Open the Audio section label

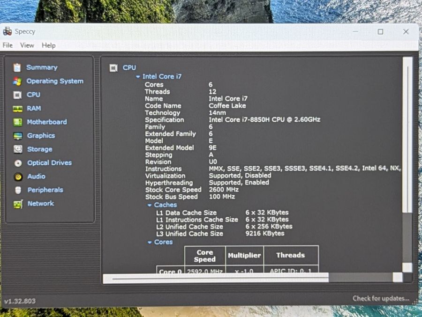tap(36, 177)
